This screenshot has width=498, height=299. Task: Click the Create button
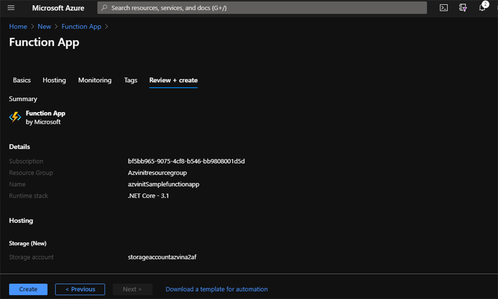pyautogui.click(x=28, y=289)
